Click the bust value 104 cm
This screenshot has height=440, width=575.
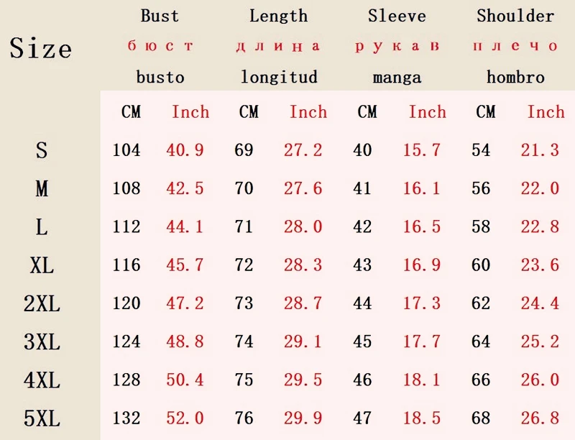coord(126,150)
